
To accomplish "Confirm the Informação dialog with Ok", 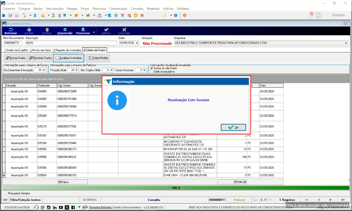I will tap(233, 127).
